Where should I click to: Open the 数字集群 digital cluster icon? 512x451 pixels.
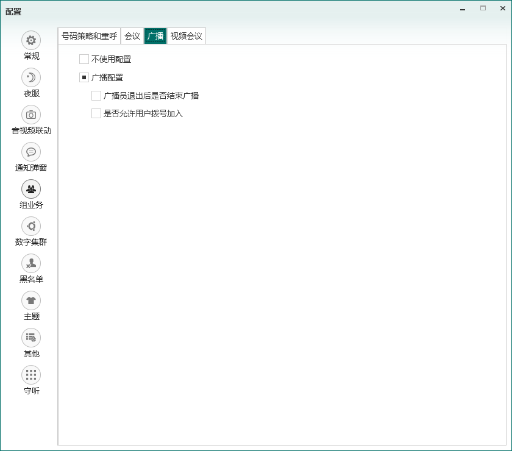coord(31,226)
